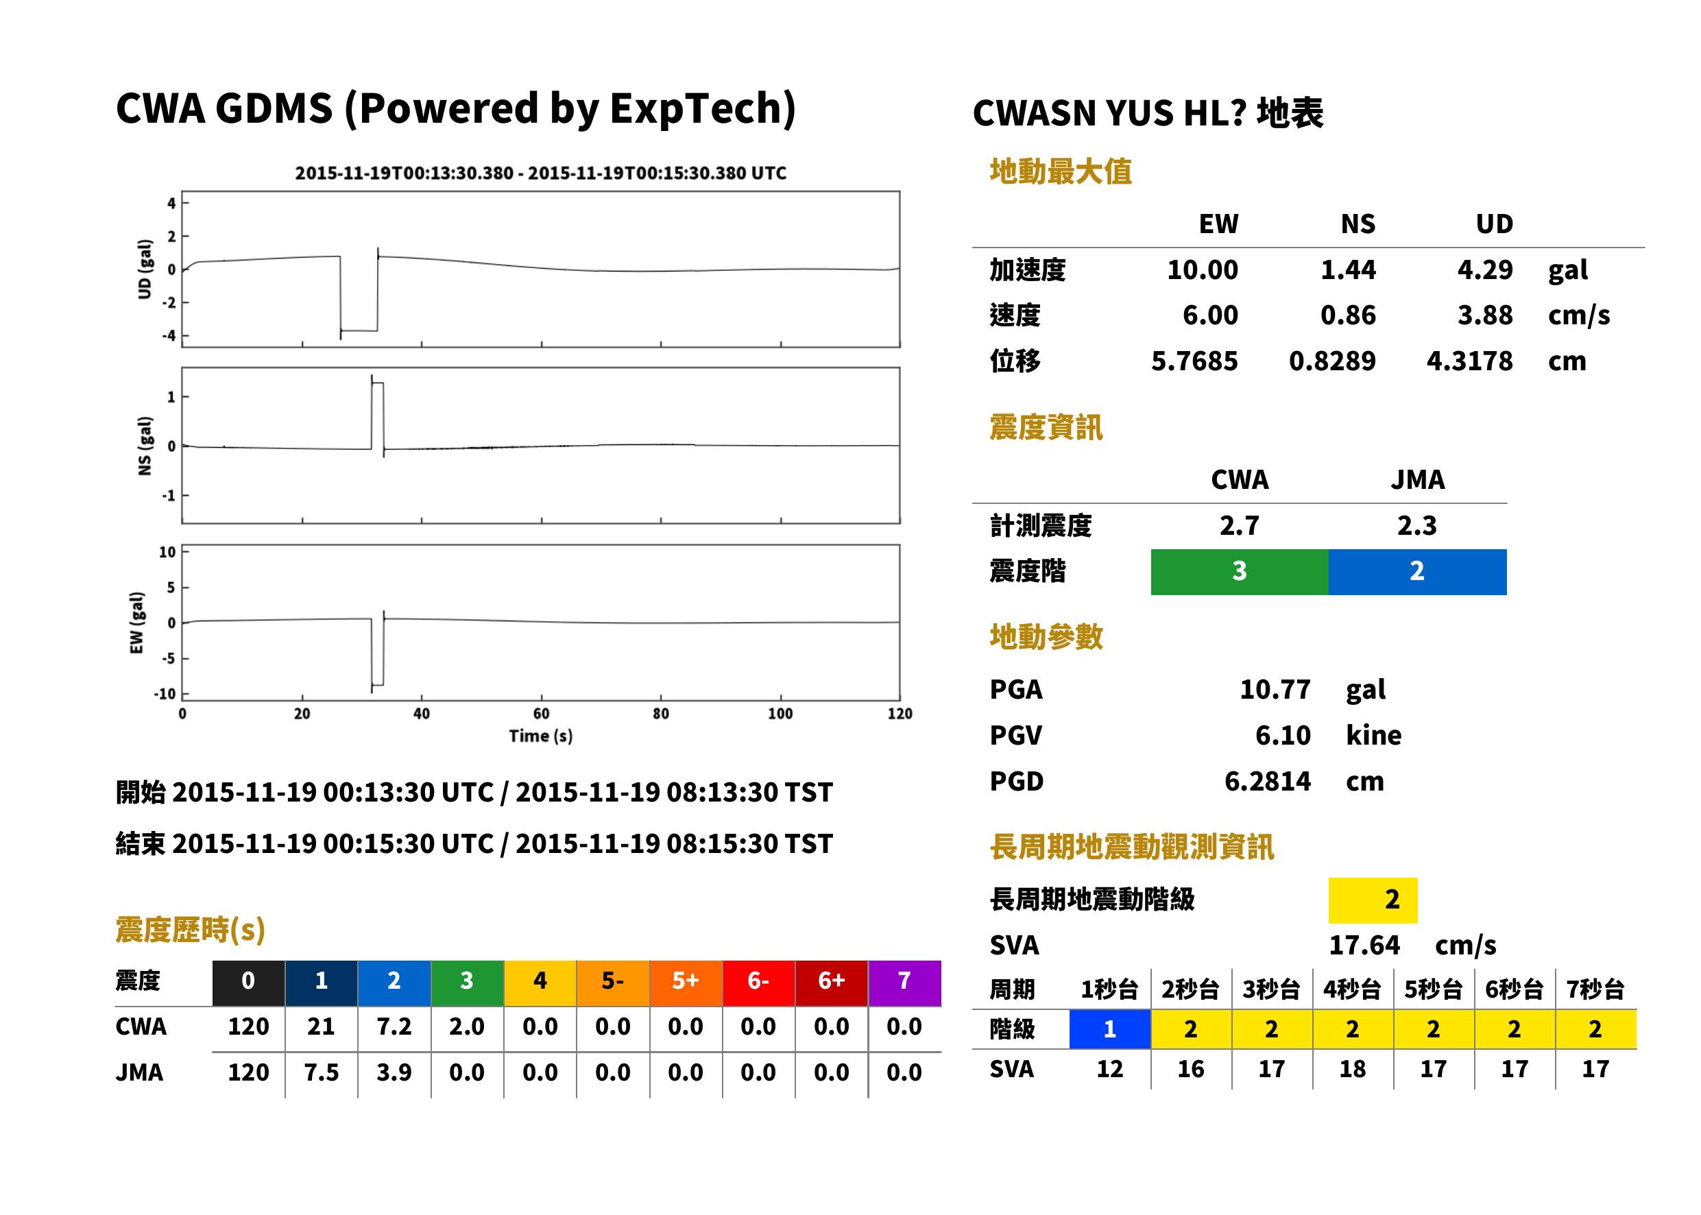Click the CWA duration value 7.2
This screenshot has width=1701, height=1215.
(x=394, y=1026)
